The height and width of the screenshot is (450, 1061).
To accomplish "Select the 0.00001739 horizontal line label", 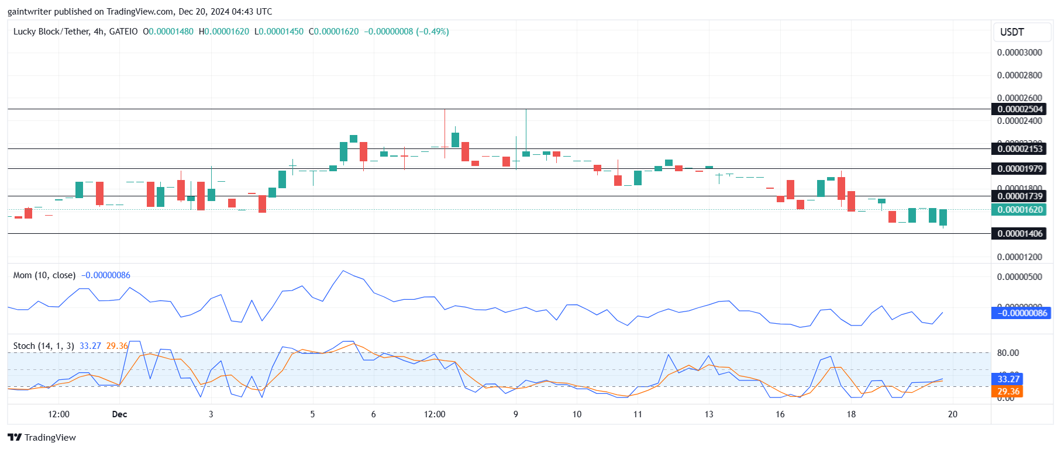I will pos(1019,196).
